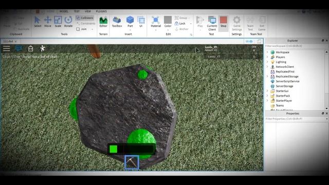Viewport: 329px width, 185px height.
Task: Click the viewport maximize toggle icon
Action: pos(259,41)
